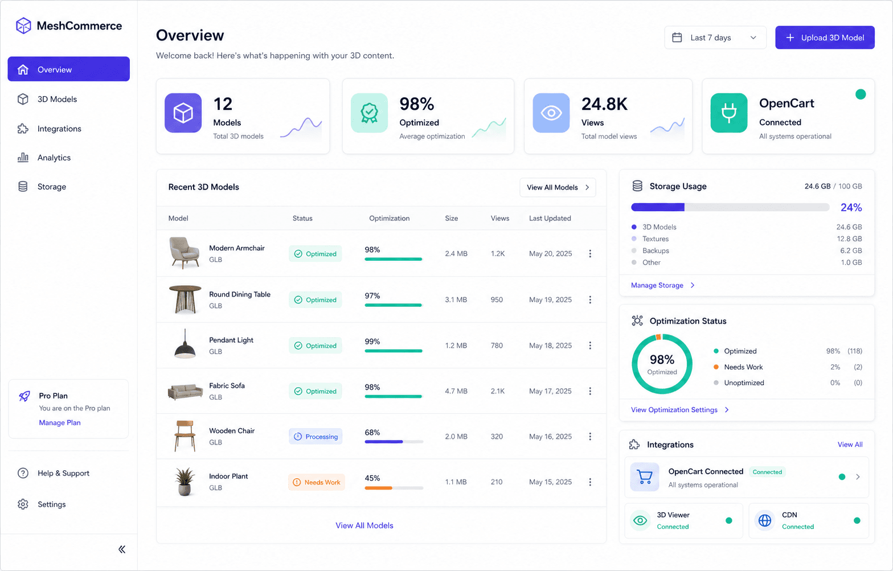Screen dimensions: 893x571
Task: Click the Manage Plan link
Action: coord(60,422)
